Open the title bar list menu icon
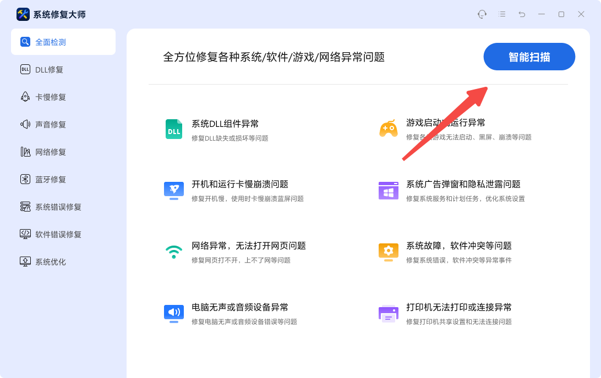Screen dimensions: 601x378 point(502,14)
